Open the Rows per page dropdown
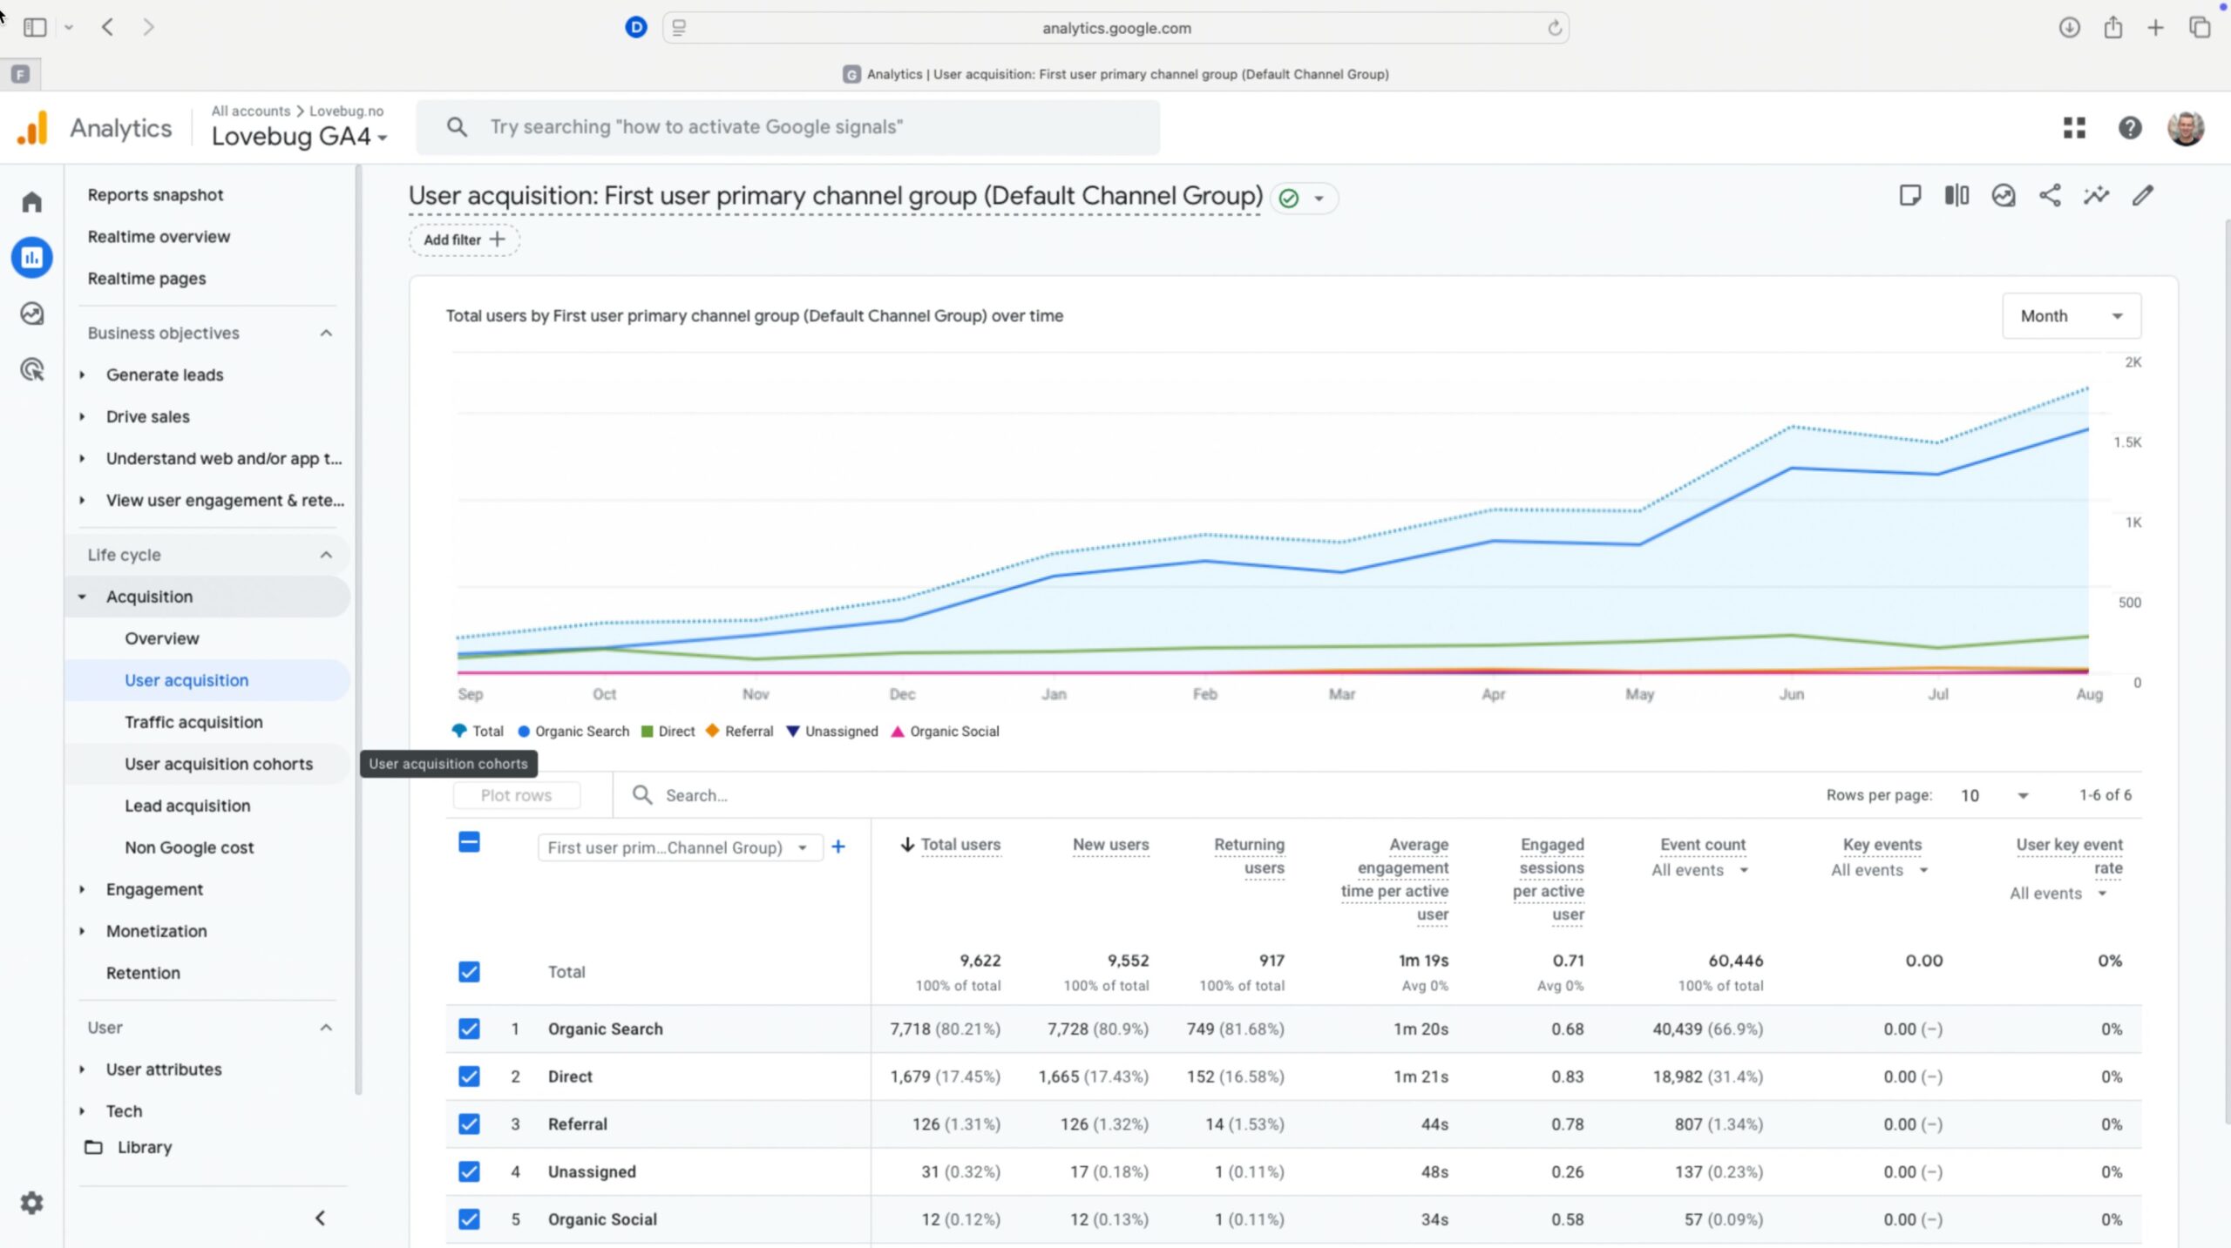The height and width of the screenshot is (1248, 2231). (x=1994, y=795)
